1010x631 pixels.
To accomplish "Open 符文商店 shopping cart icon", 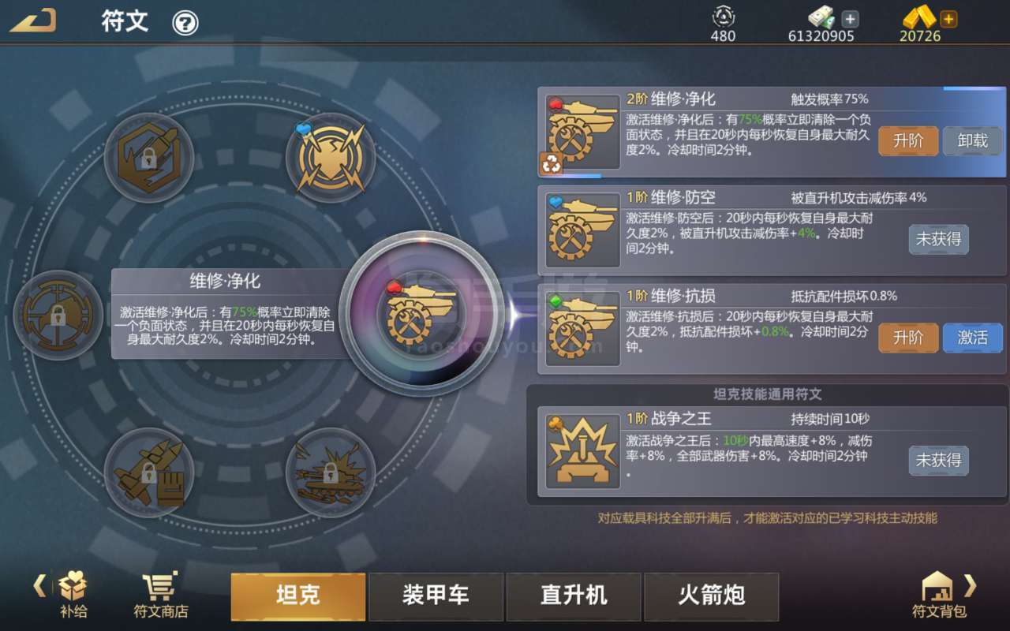I will pos(161,596).
